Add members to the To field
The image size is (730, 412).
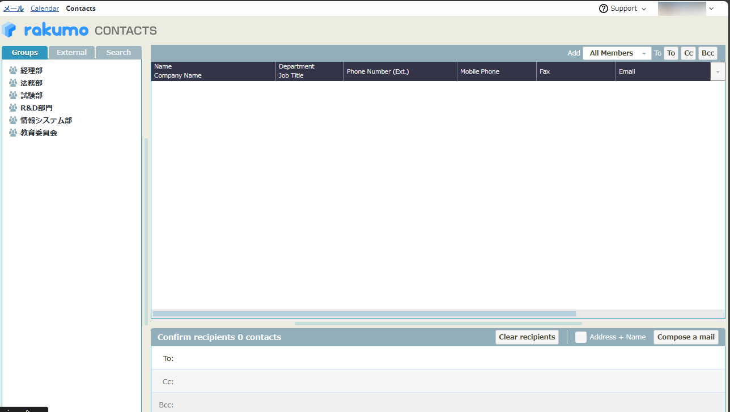click(x=671, y=53)
